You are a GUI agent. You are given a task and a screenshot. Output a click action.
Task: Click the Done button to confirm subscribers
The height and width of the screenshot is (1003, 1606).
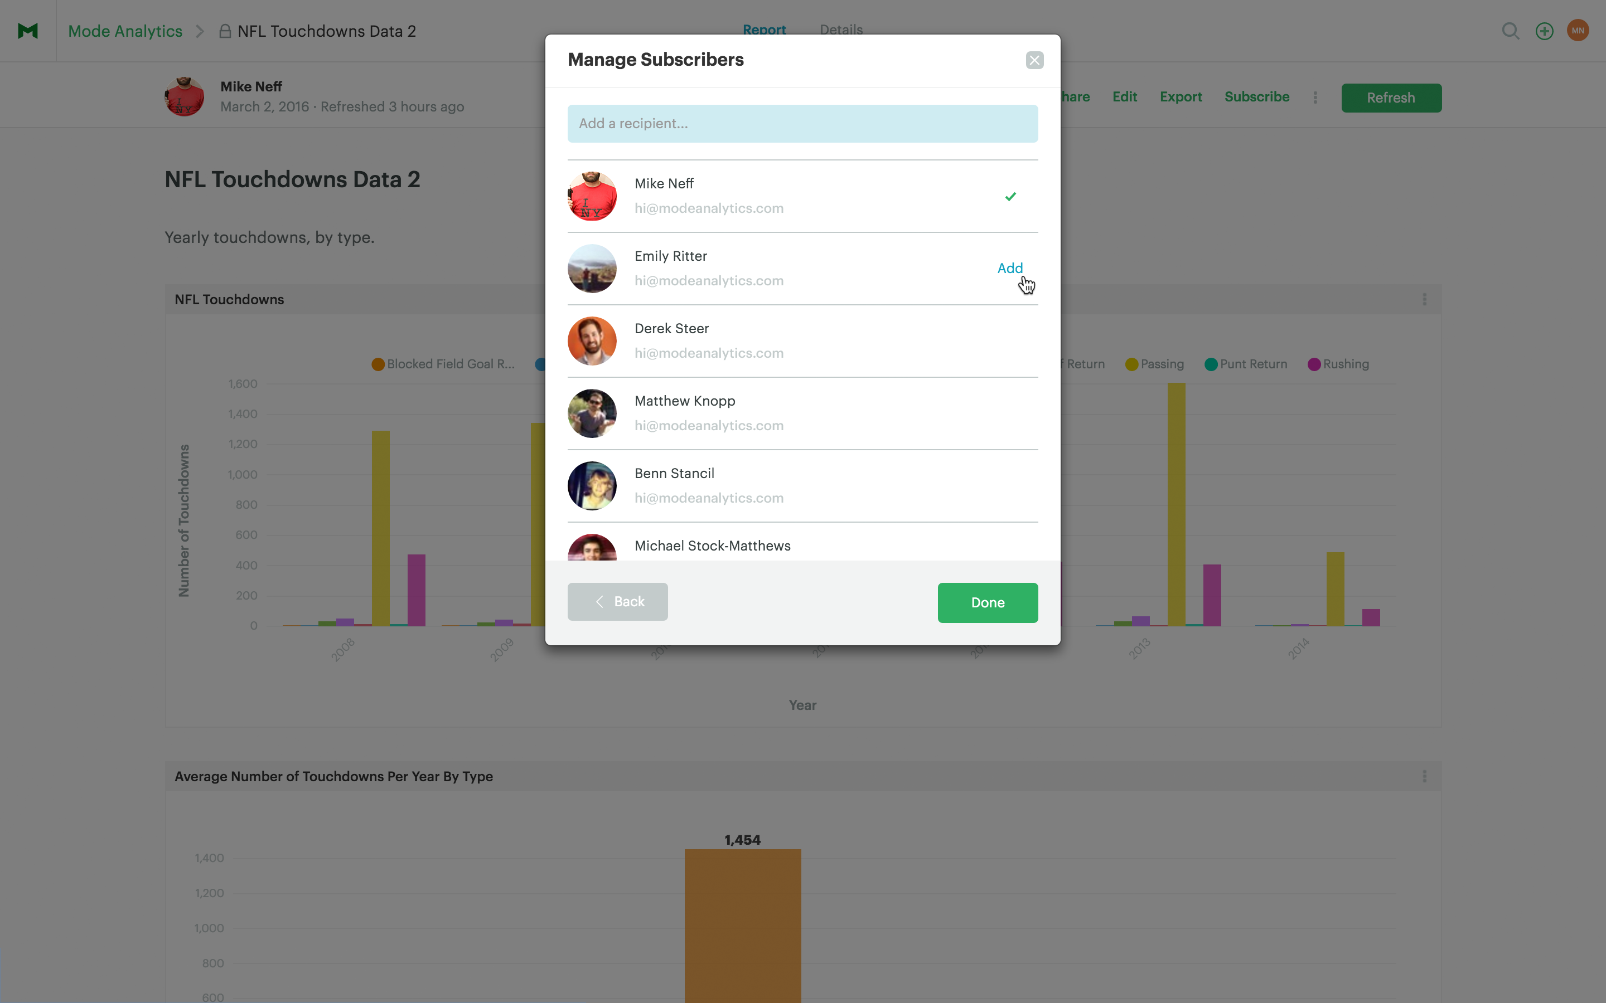[x=988, y=601]
